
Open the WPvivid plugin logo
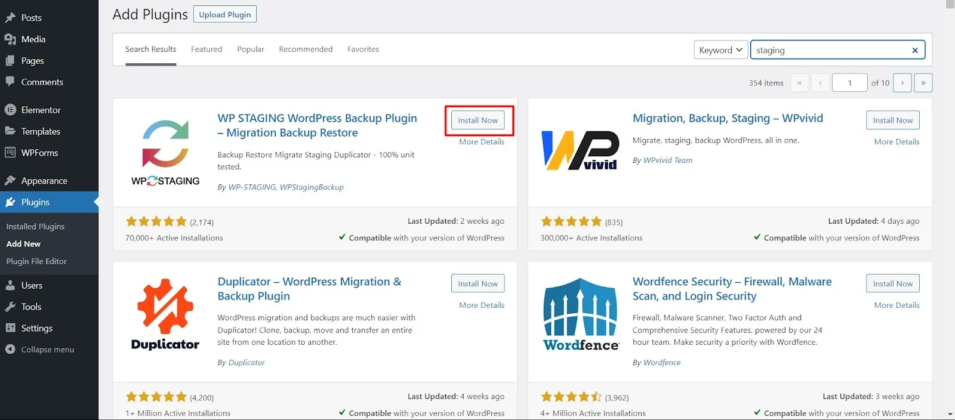coord(580,150)
